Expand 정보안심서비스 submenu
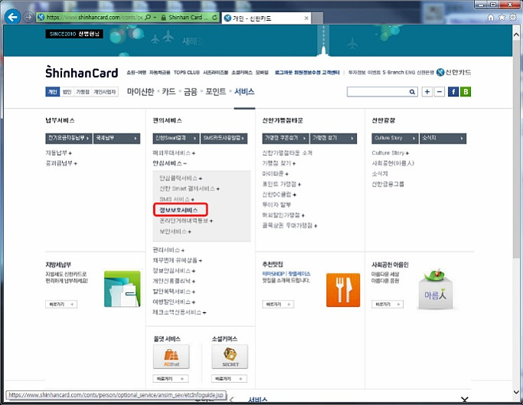The width and height of the screenshot is (523, 405). [174, 271]
